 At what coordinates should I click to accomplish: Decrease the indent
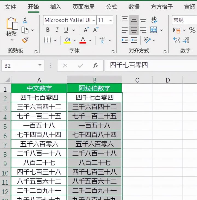(x=124, y=40)
